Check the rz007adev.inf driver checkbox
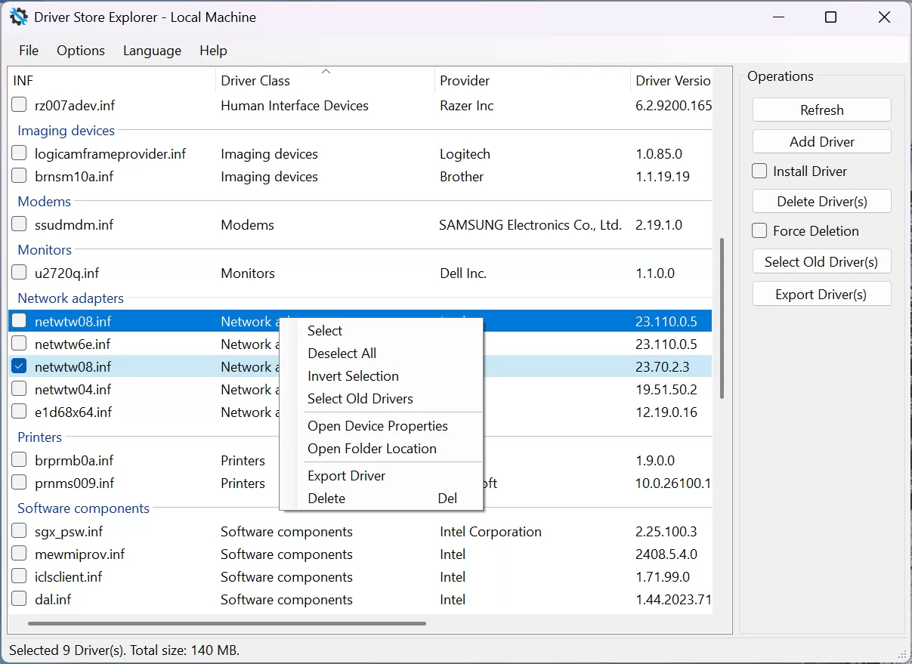 pos(18,104)
